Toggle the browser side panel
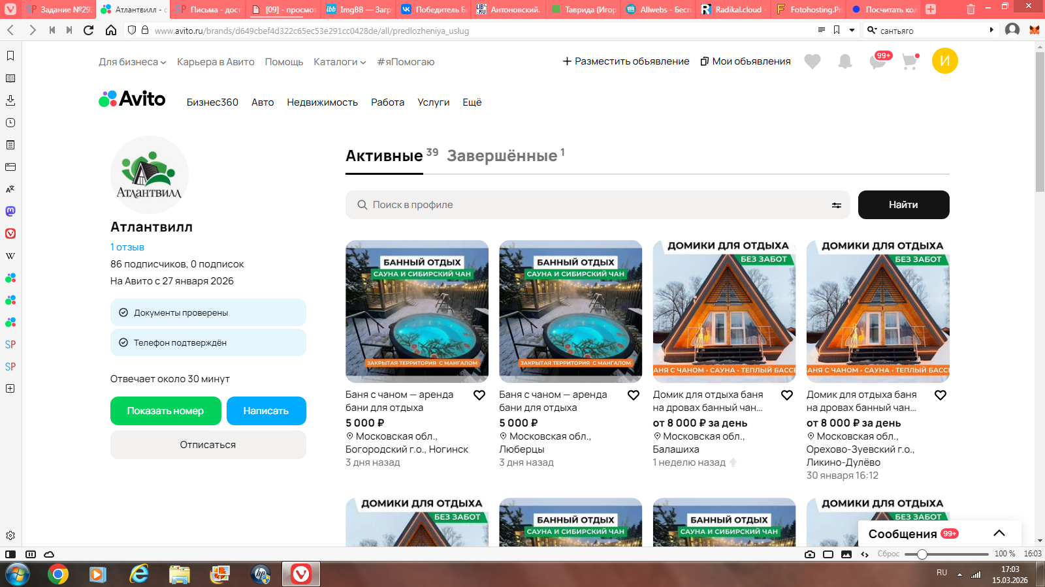Viewport: 1045px width, 587px height. 10,554
